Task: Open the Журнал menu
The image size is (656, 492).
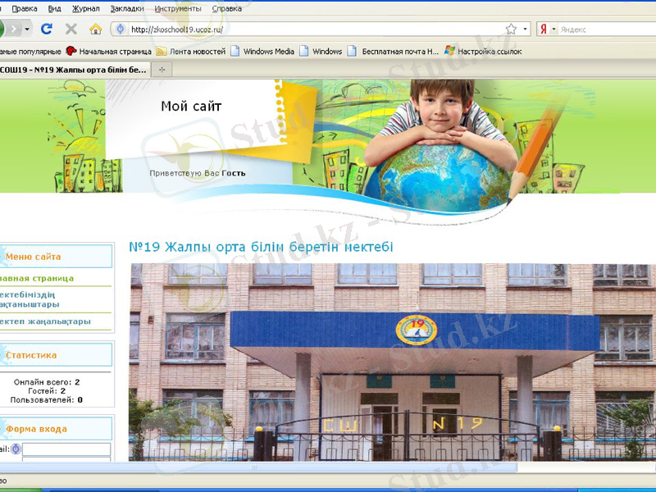Action: coord(85,8)
